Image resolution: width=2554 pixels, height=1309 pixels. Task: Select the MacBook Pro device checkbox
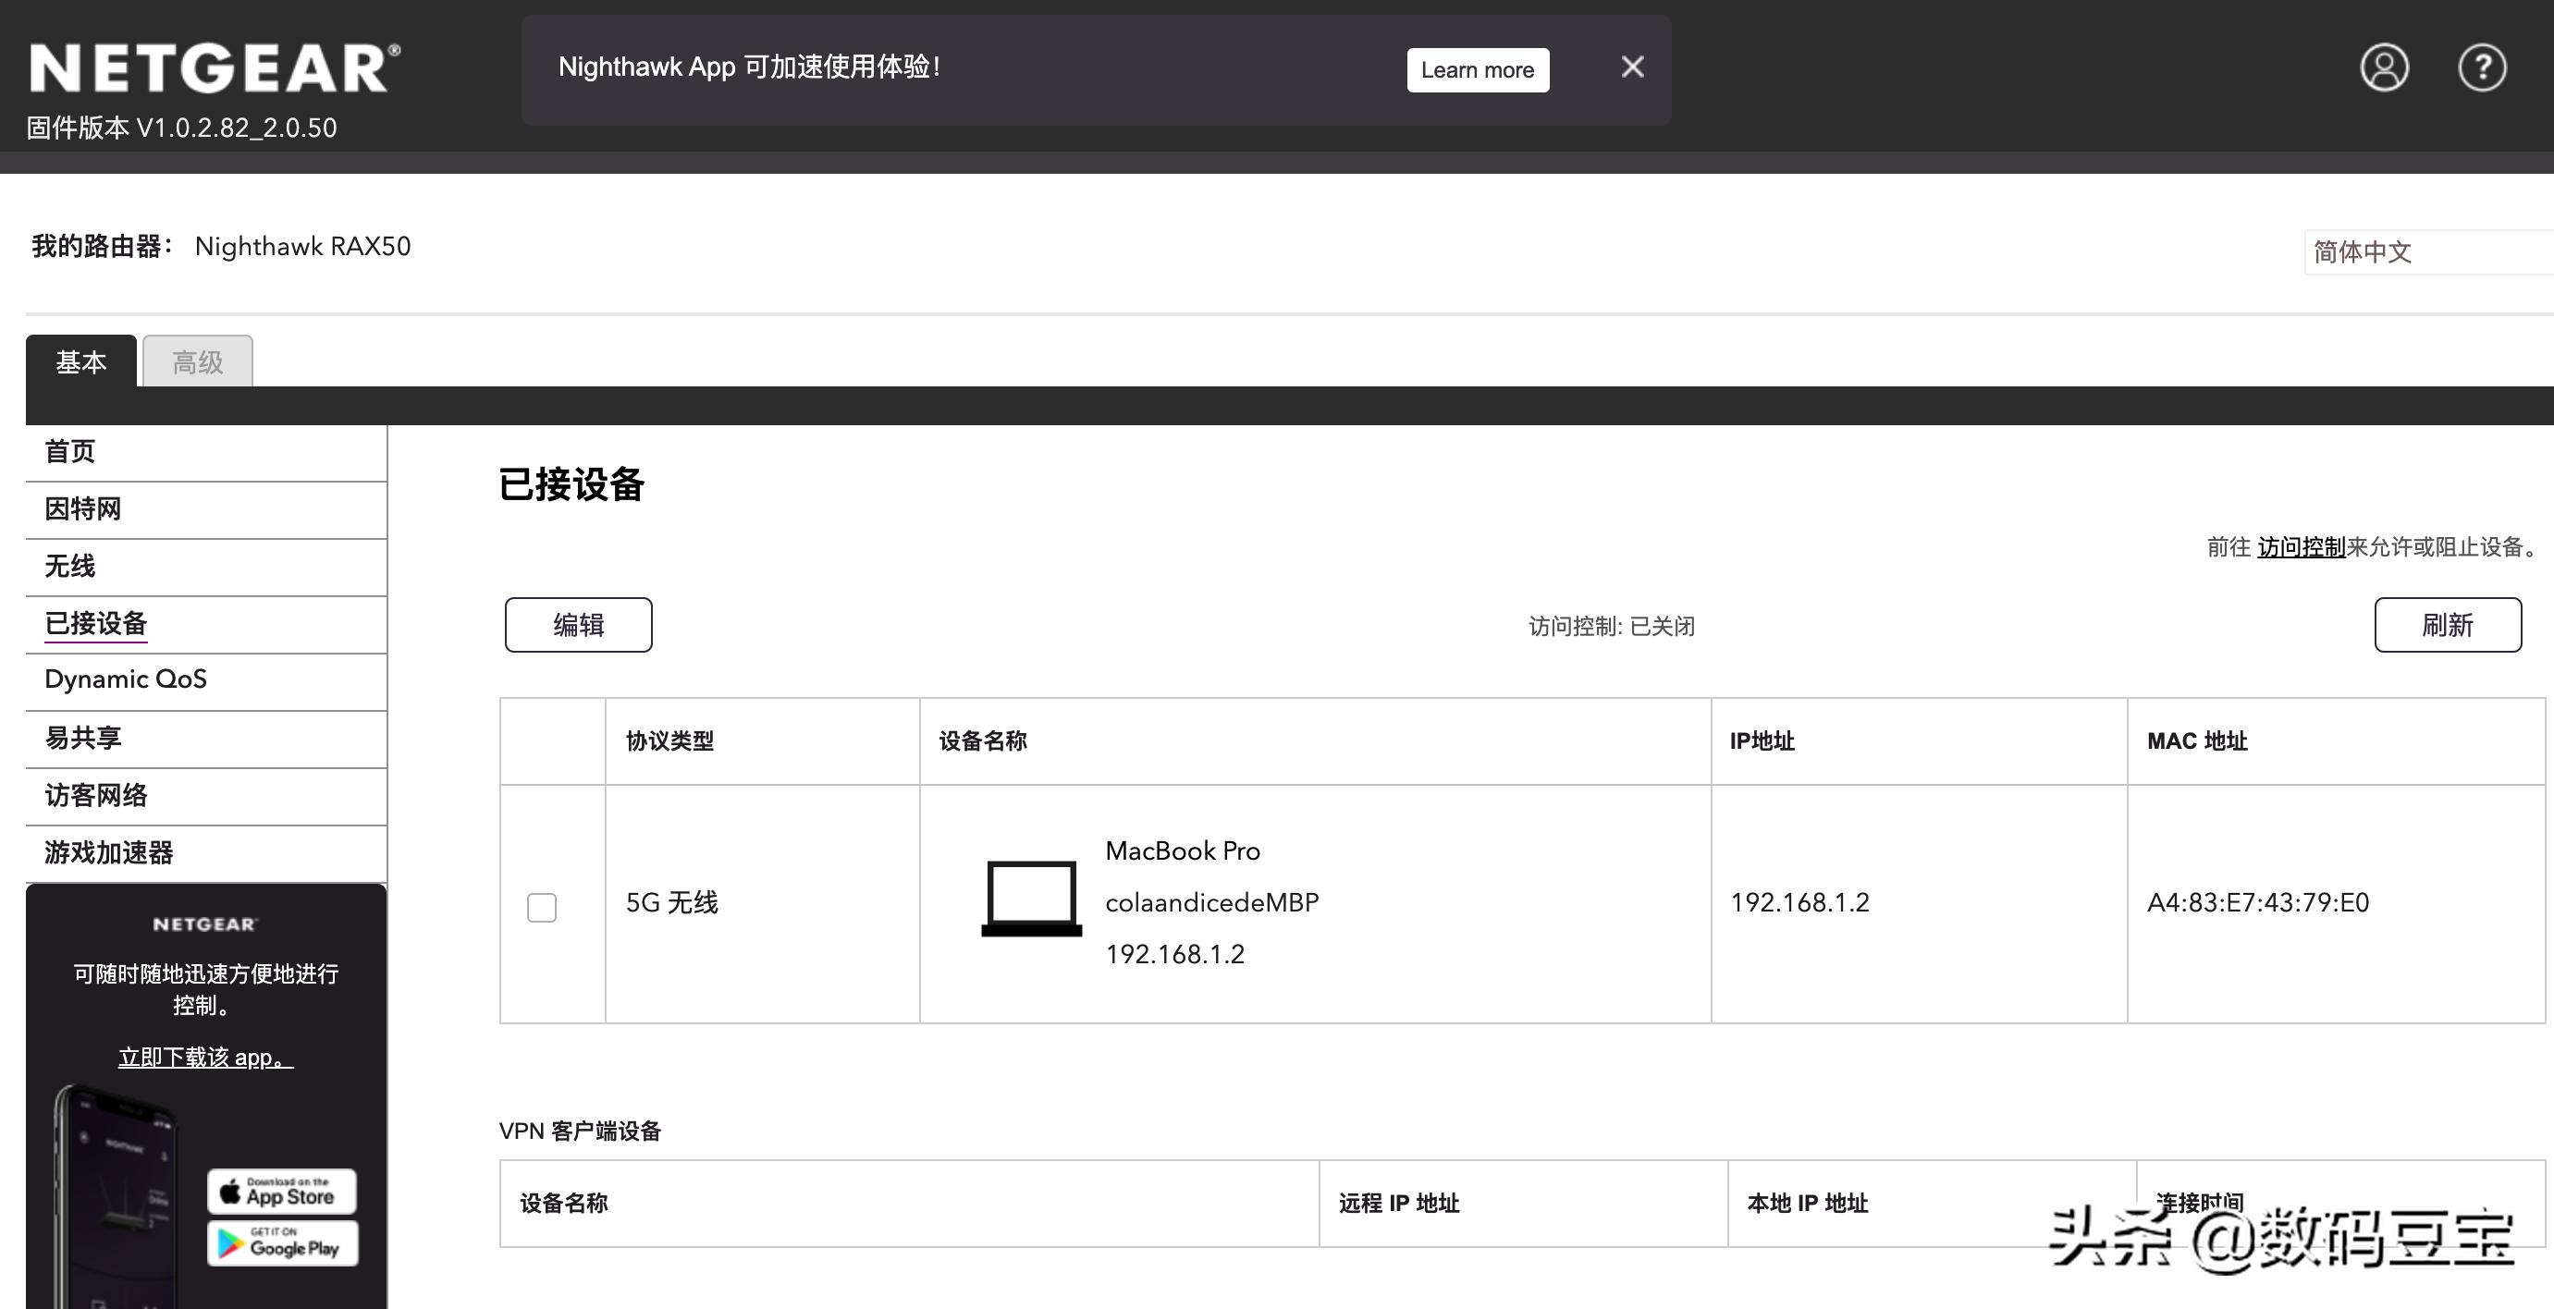541,907
